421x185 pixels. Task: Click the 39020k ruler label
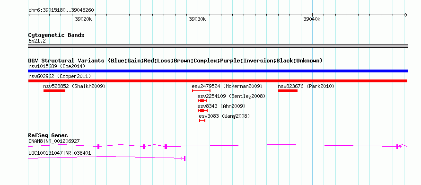click(x=84, y=19)
